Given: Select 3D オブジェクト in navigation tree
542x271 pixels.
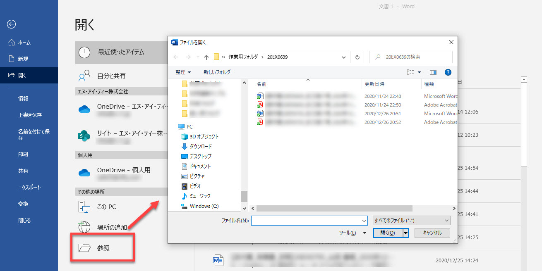Looking at the screenshot, I should (x=204, y=136).
